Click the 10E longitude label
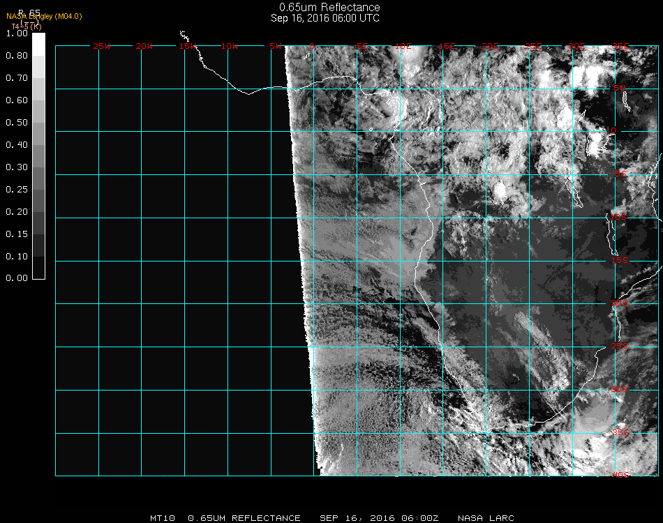 [403, 46]
